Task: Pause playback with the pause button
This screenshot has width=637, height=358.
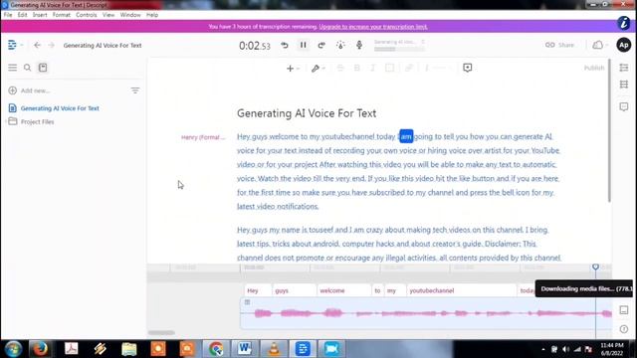Action: pyautogui.click(x=303, y=45)
